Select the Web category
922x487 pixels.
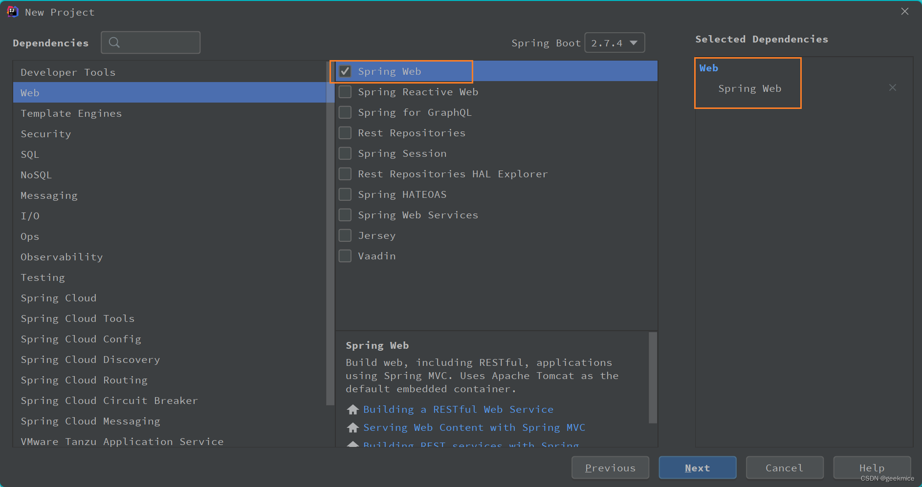pyautogui.click(x=170, y=93)
